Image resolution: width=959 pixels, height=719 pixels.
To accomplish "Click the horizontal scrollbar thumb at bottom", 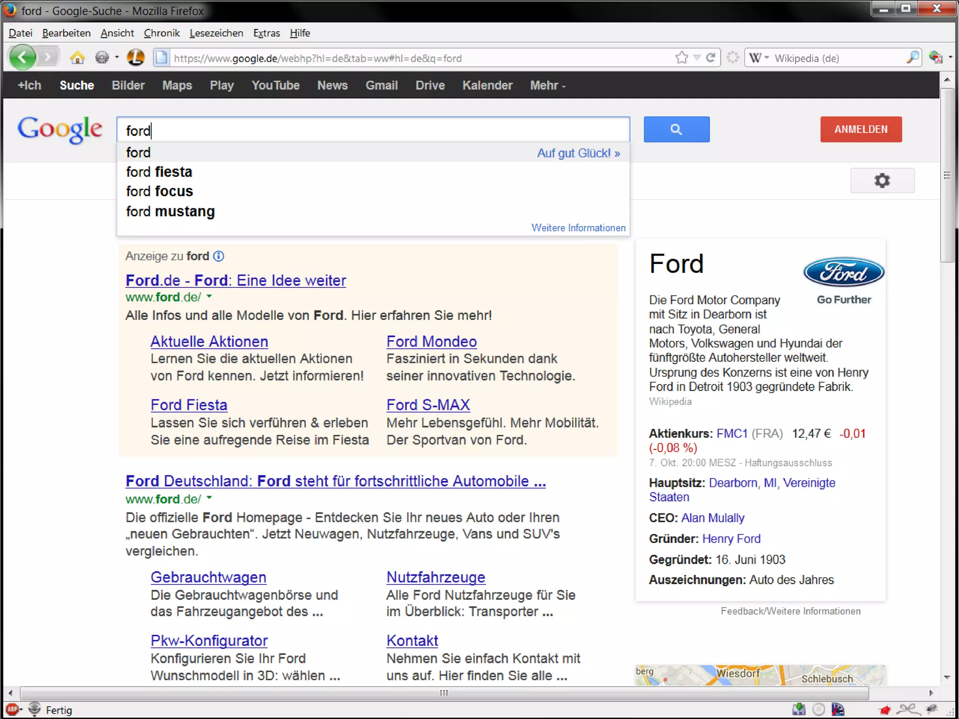I will [444, 693].
